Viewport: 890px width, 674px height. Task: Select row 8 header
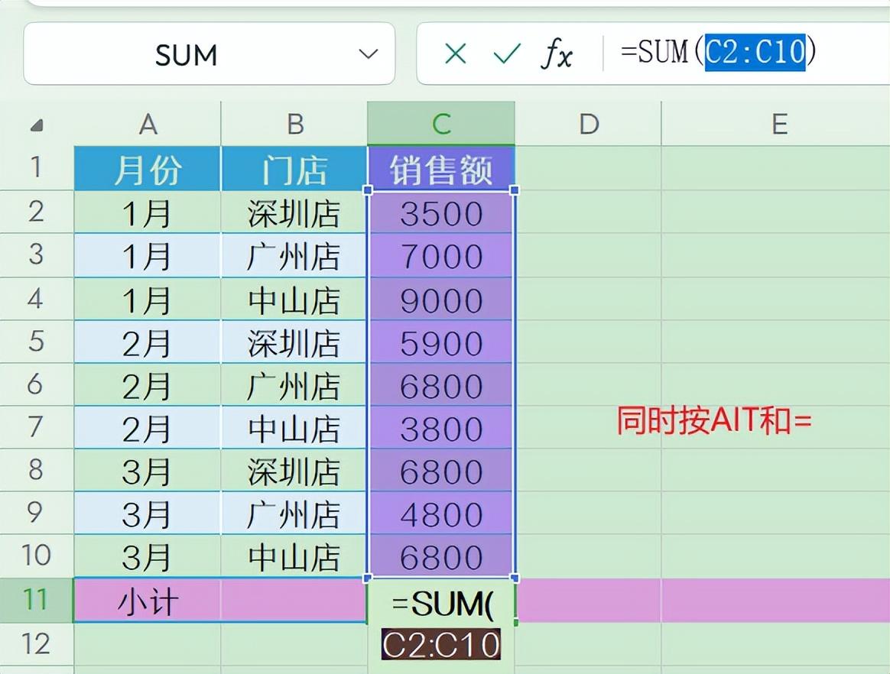click(x=37, y=470)
